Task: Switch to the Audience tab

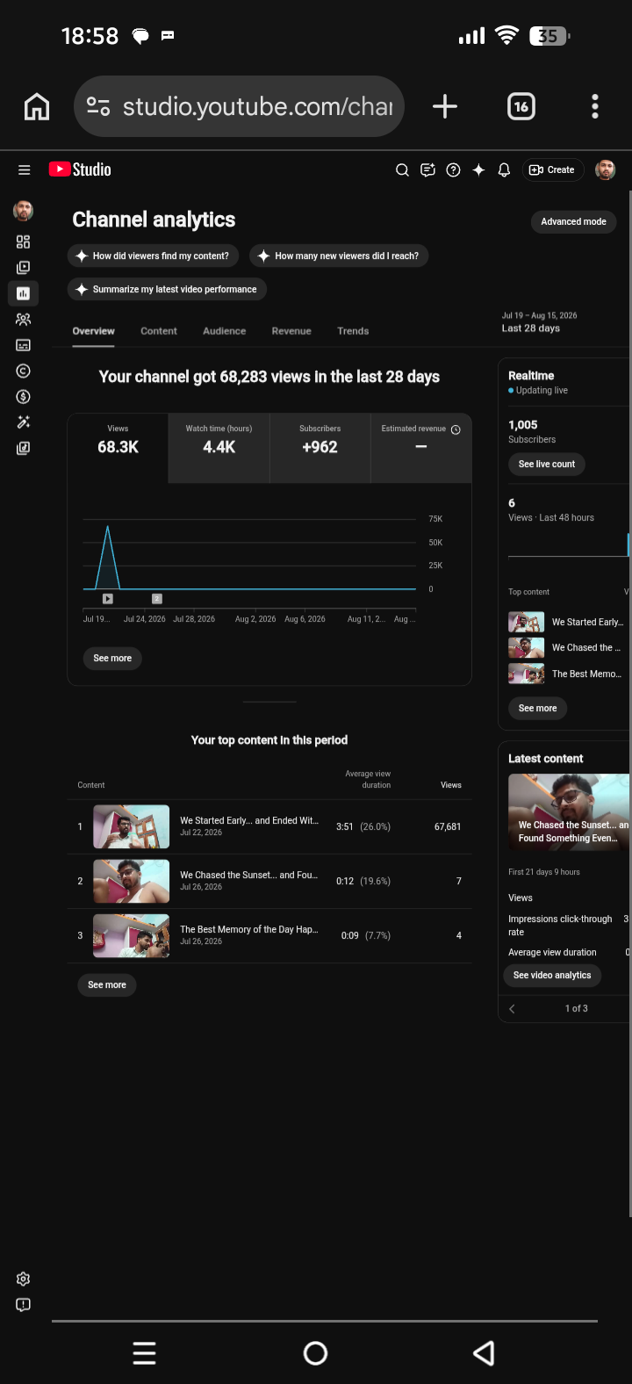Action: click(x=225, y=331)
